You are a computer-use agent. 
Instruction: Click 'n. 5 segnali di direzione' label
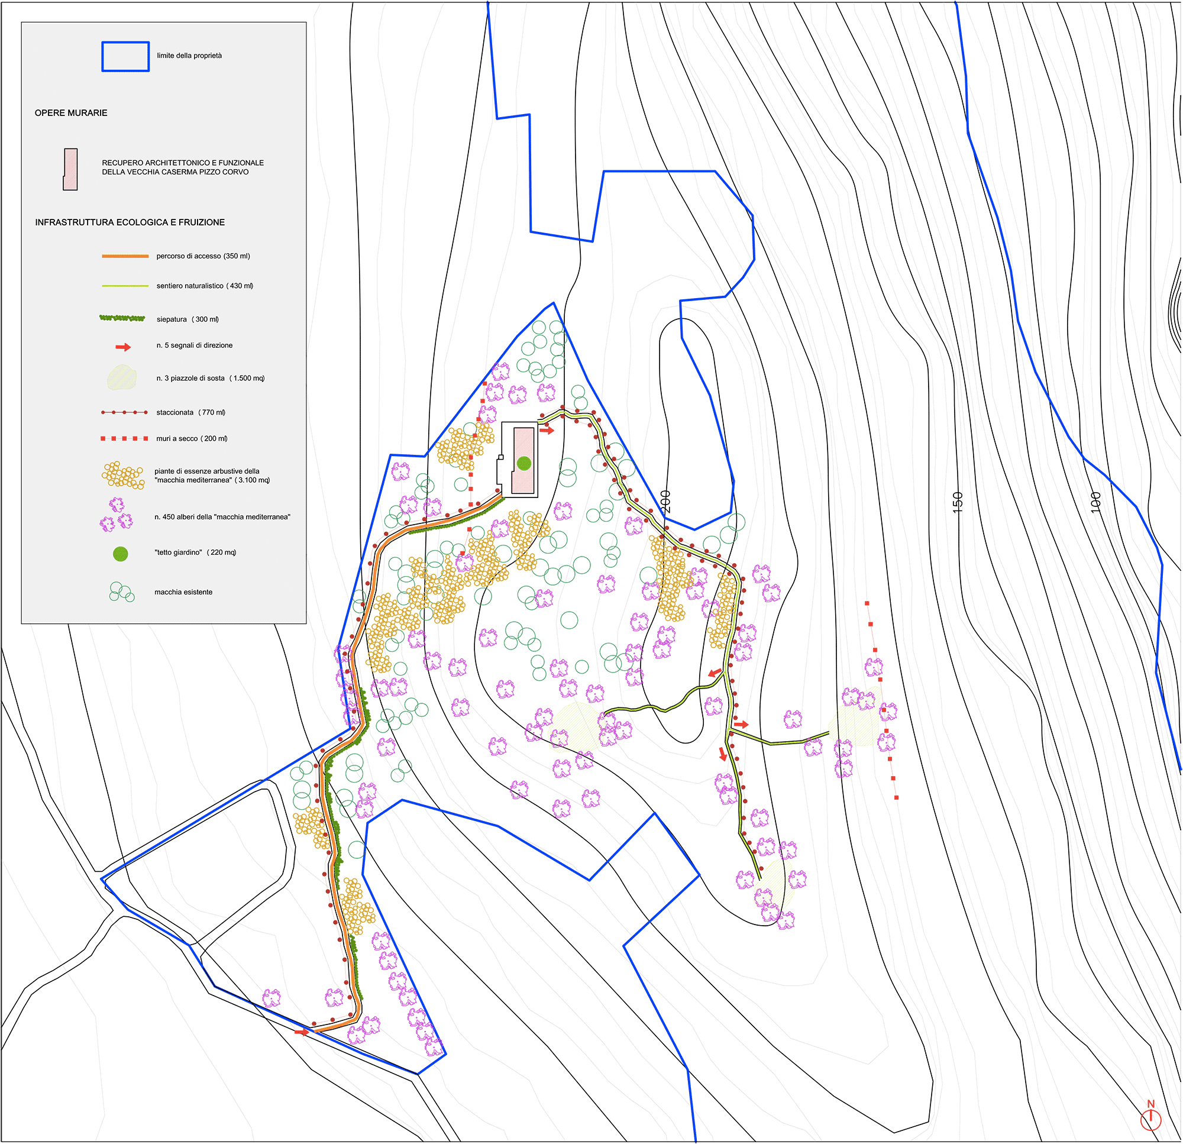point(195,346)
